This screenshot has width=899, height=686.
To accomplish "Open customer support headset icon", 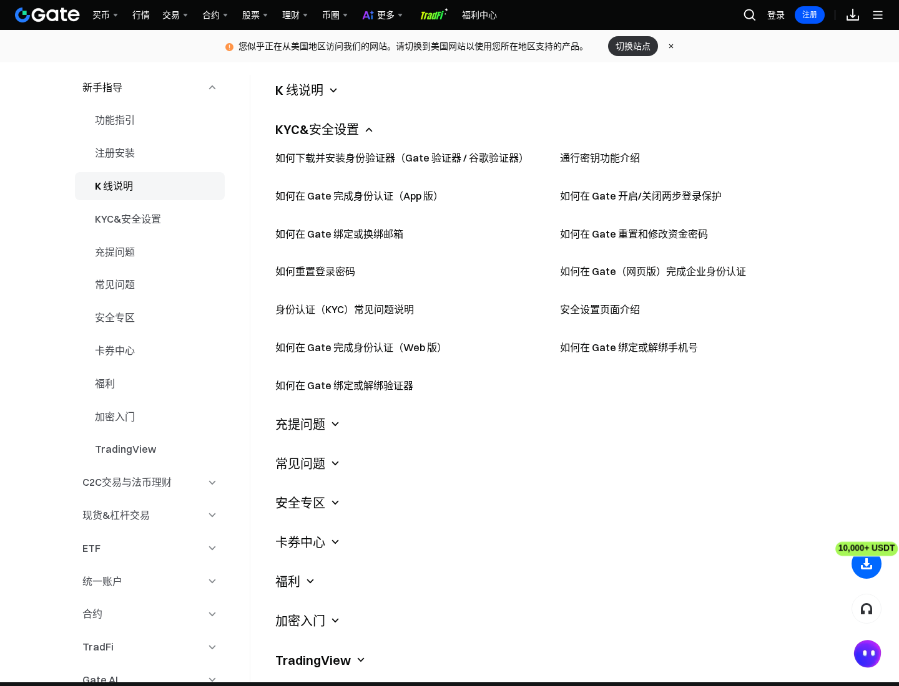I will point(867,609).
